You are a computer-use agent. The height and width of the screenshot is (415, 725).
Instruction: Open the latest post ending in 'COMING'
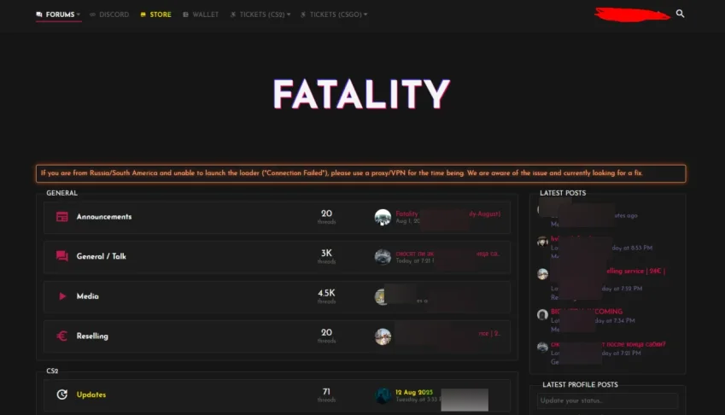(587, 312)
